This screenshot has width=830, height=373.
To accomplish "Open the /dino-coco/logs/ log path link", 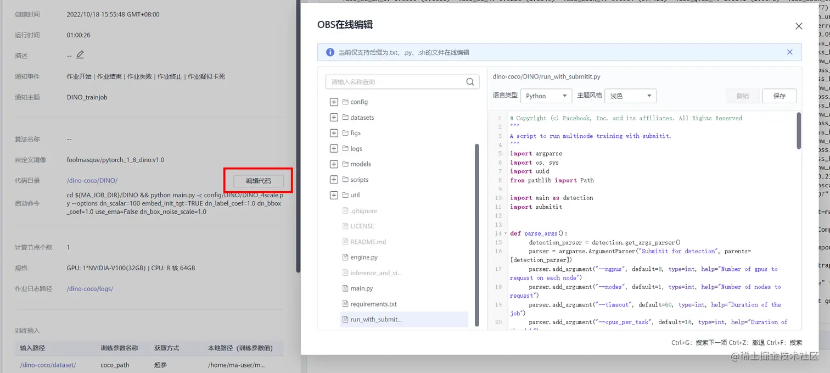I will click(x=89, y=288).
